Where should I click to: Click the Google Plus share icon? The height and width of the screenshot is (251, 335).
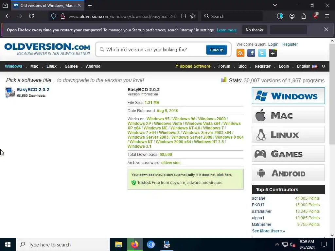tap(273, 53)
